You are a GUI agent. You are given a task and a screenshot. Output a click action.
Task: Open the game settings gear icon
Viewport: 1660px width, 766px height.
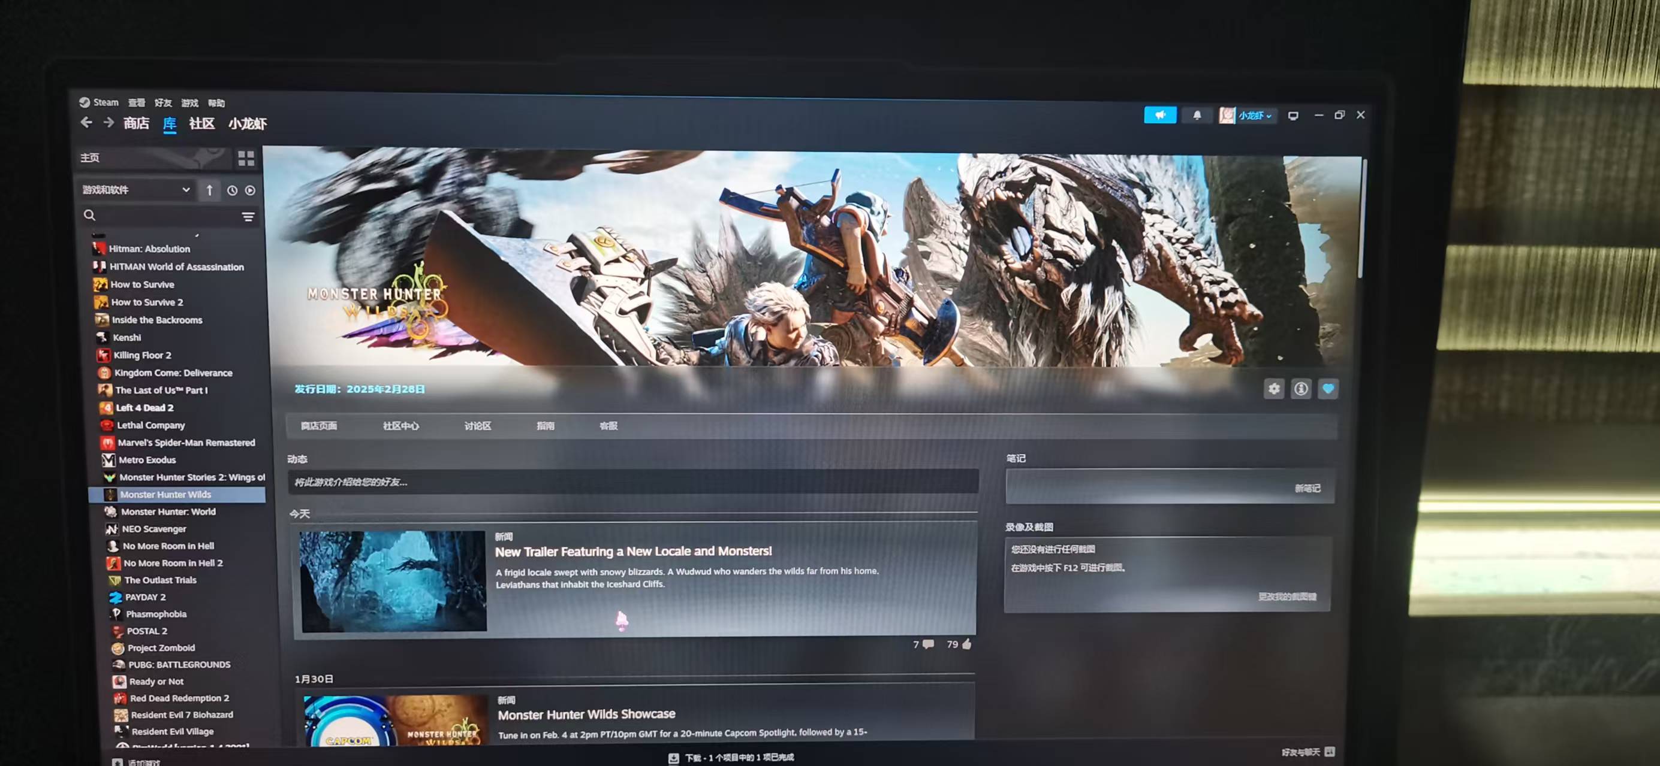coord(1273,389)
